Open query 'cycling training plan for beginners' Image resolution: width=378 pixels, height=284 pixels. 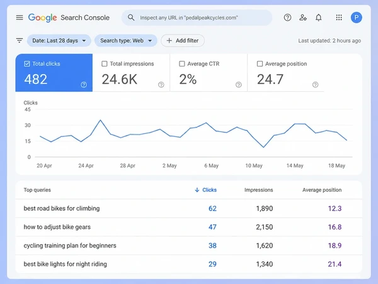pos(70,246)
